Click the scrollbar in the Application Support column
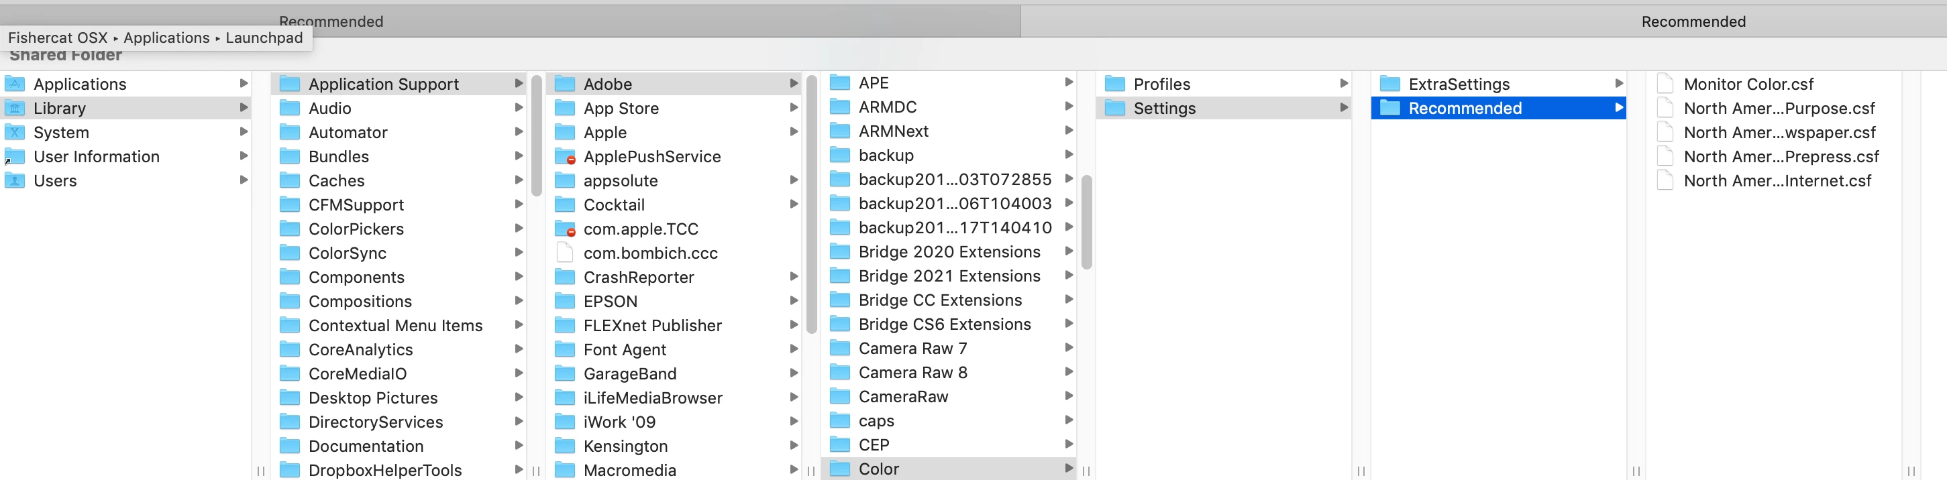This screenshot has height=480, width=1947. pos(537,136)
